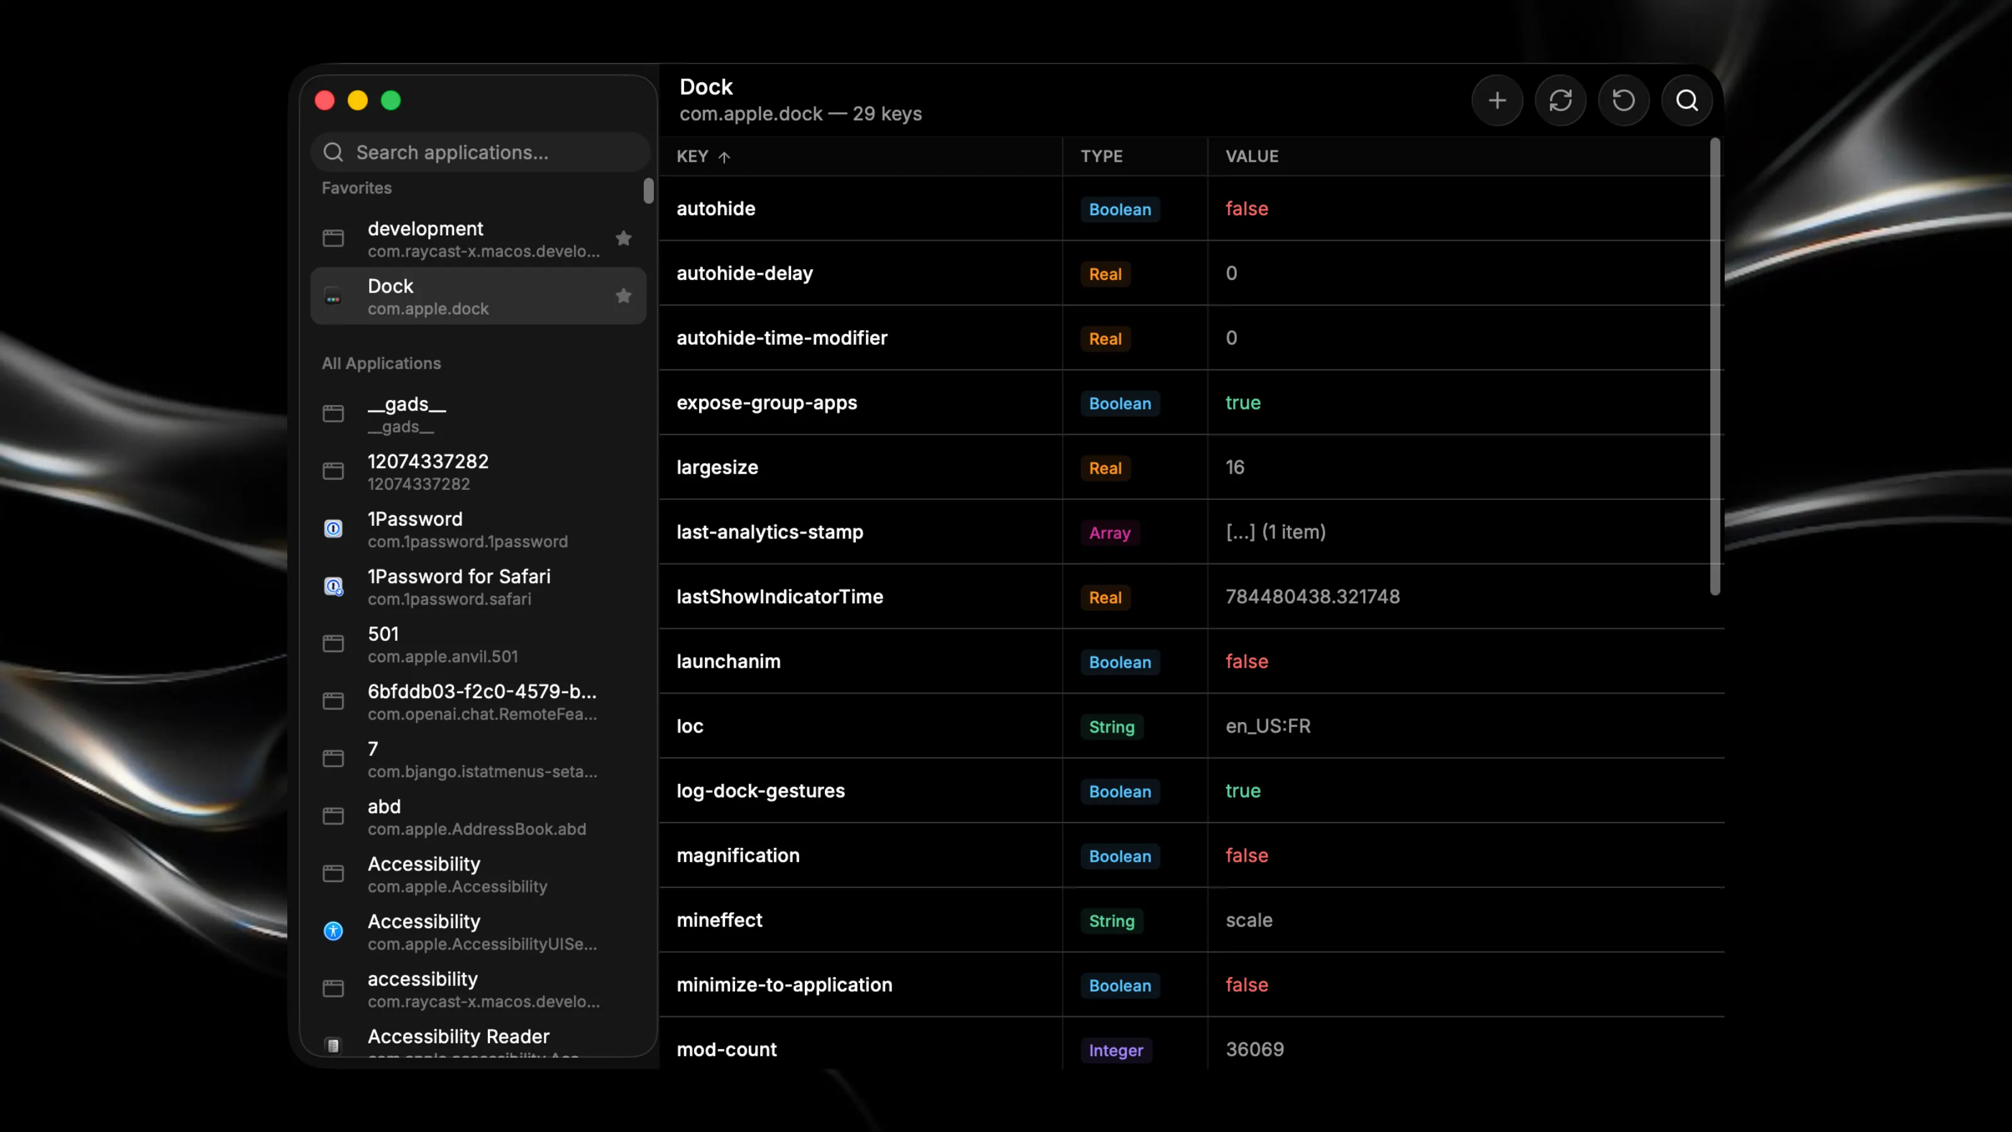Select development in Favorites
This screenshot has height=1132, width=2012.
pos(478,239)
